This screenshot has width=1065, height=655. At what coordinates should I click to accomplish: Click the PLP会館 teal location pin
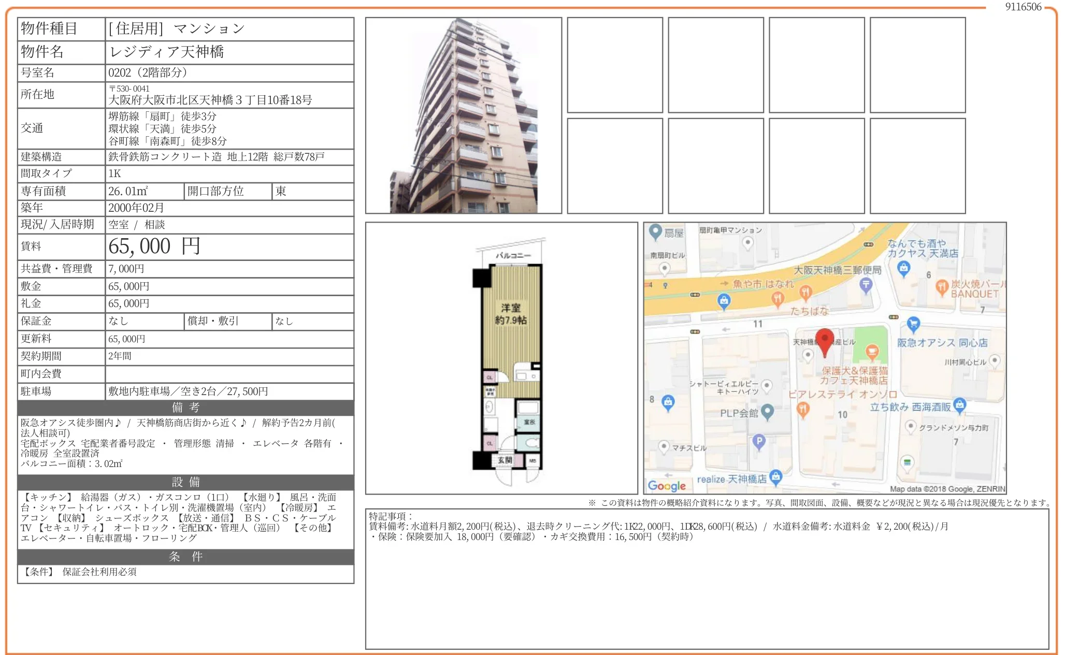(x=767, y=411)
